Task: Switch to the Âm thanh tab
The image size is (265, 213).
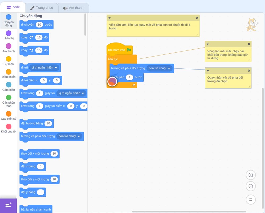Action: [73, 8]
